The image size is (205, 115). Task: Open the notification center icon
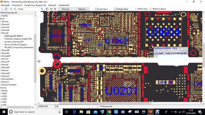click(x=200, y=112)
